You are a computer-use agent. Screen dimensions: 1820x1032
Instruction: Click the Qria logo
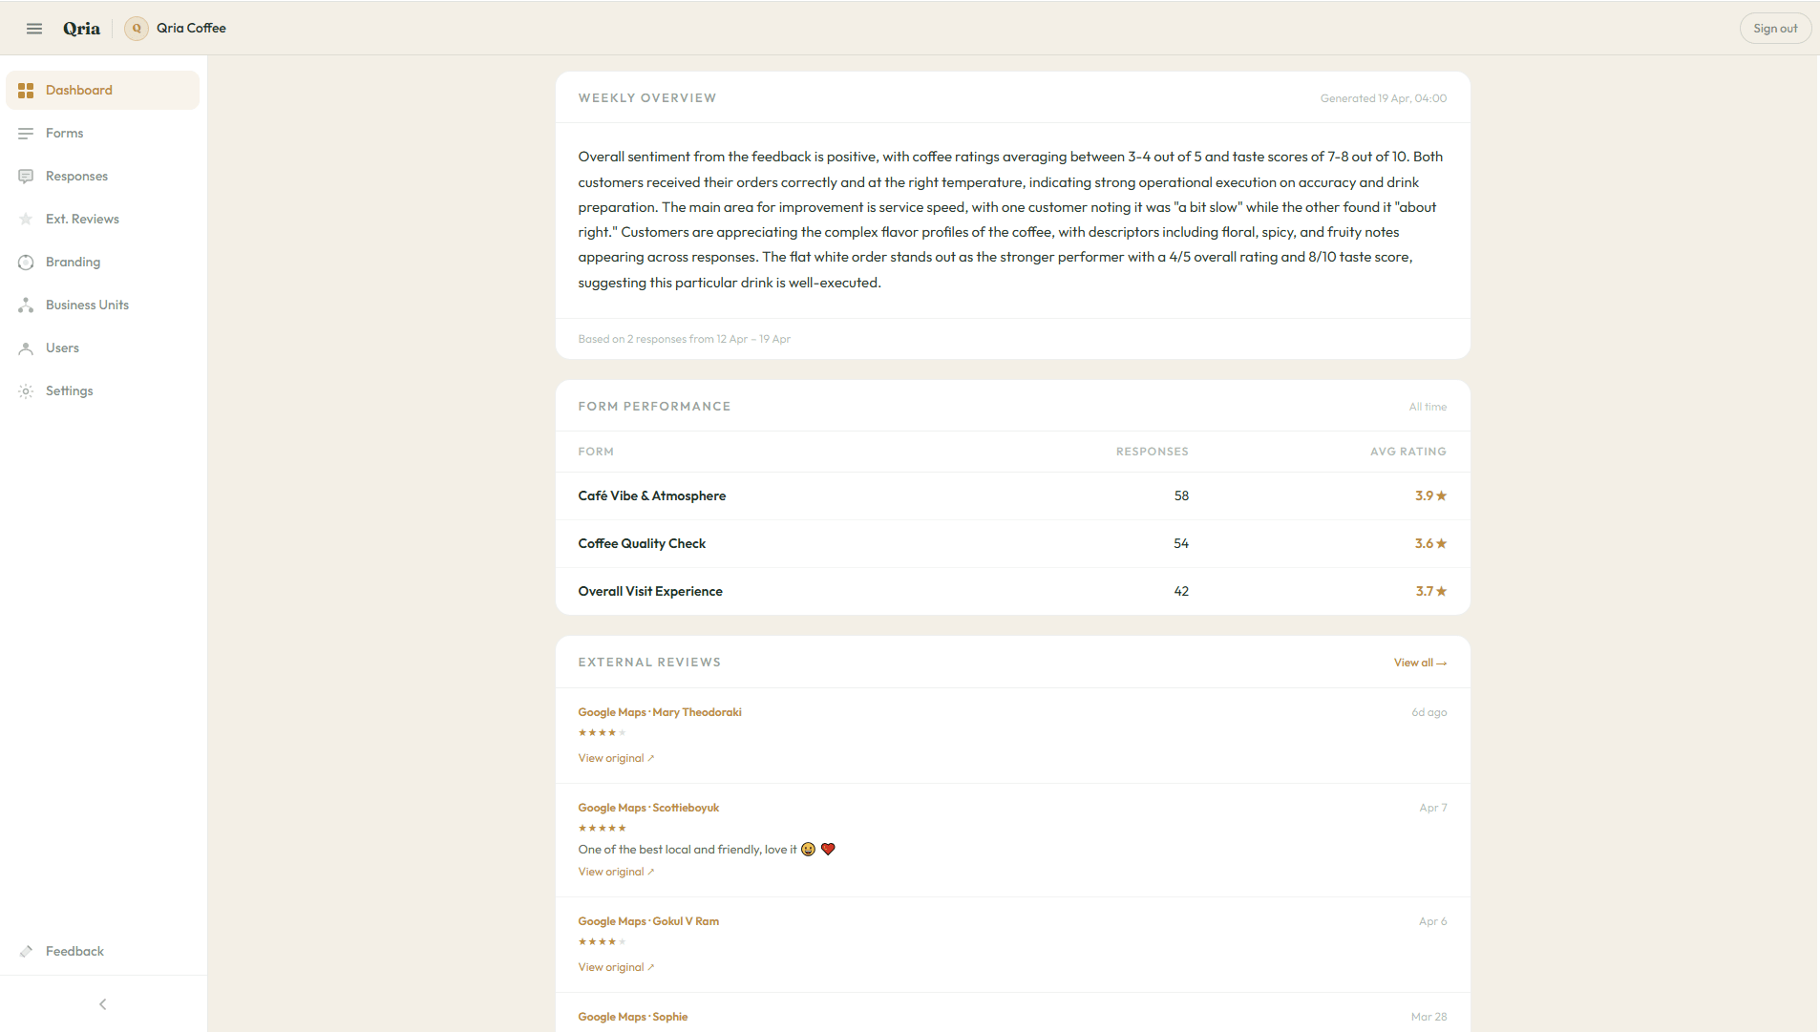[81, 29]
